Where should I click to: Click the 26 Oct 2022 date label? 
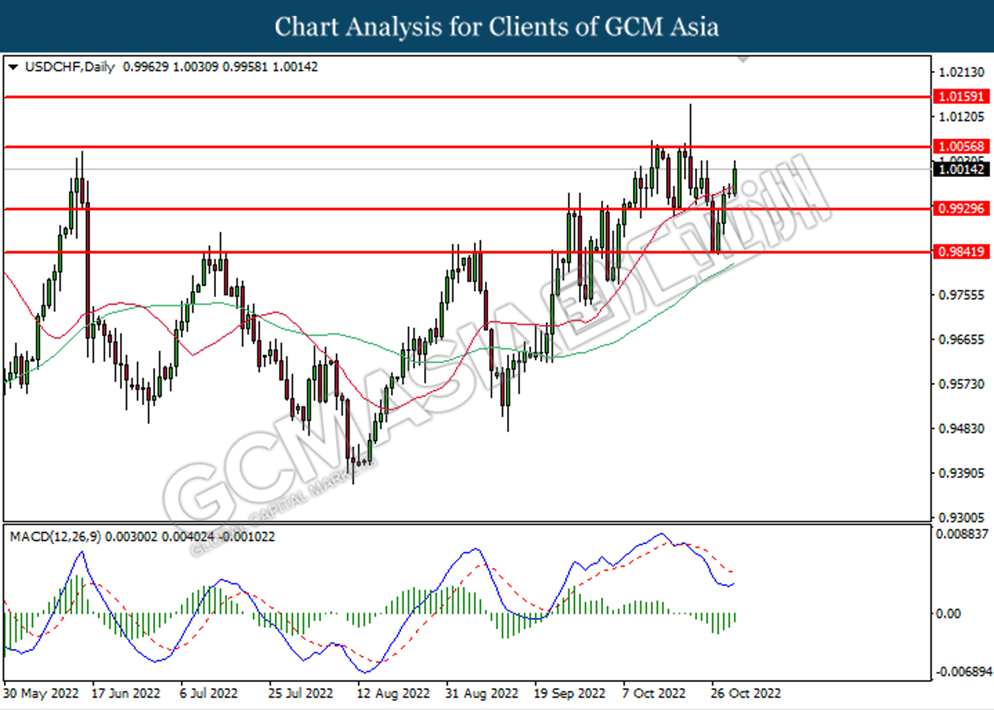(746, 693)
